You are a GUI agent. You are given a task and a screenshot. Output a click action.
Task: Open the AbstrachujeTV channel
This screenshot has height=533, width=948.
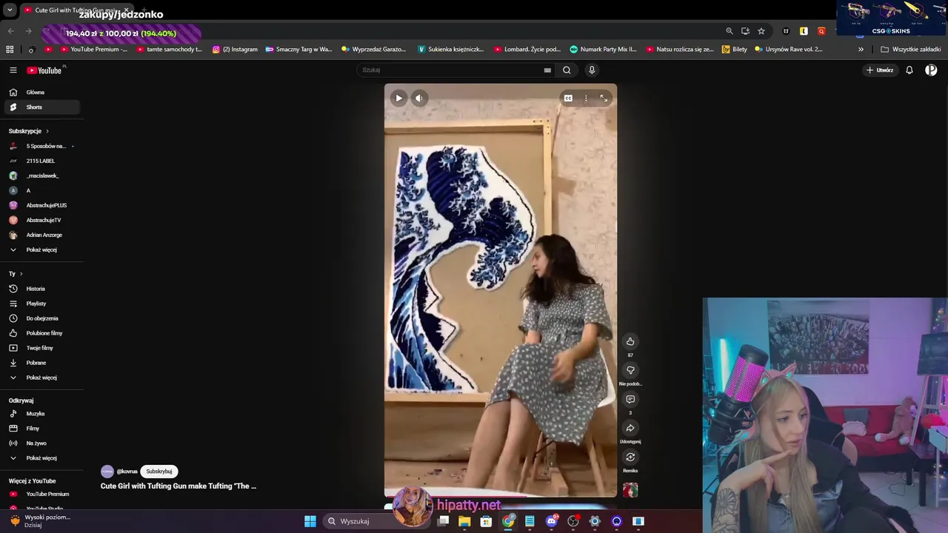(42, 220)
